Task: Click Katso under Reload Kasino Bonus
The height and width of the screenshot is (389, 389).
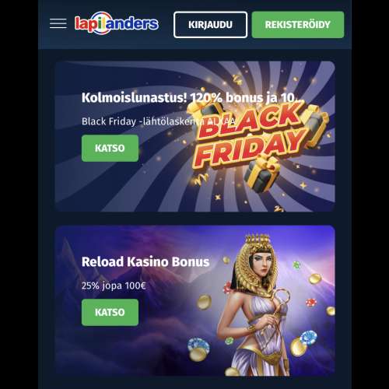Action: (110, 312)
